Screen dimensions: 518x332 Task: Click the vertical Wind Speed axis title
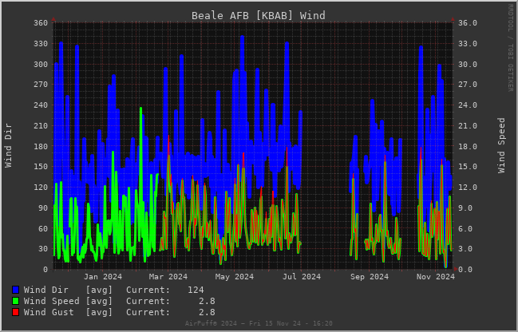[501, 146]
